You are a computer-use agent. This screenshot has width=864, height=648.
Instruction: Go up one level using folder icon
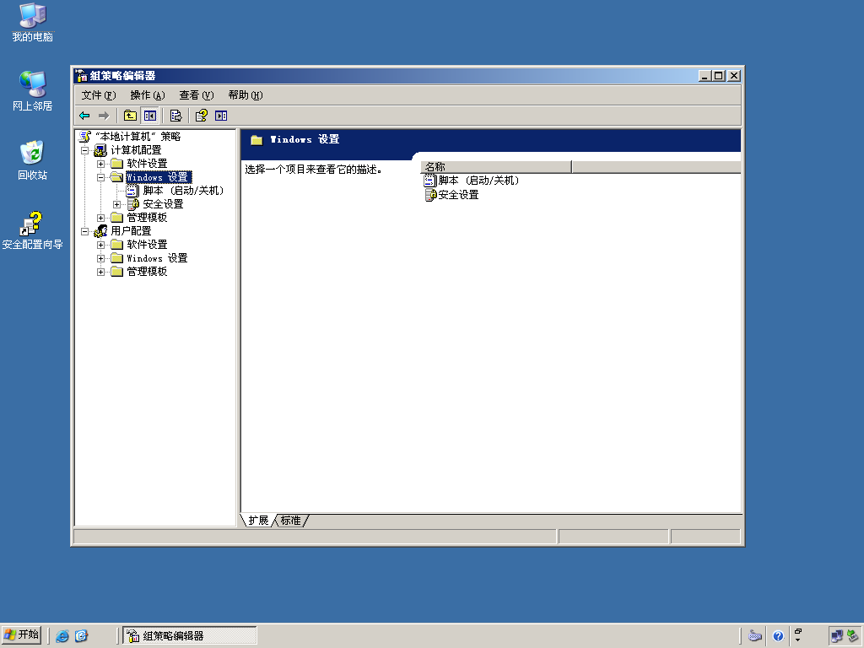pos(130,116)
